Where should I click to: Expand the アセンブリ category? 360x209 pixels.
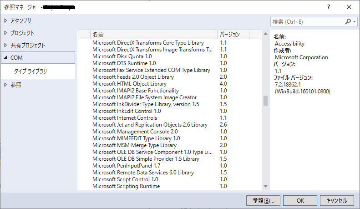[5, 20]
